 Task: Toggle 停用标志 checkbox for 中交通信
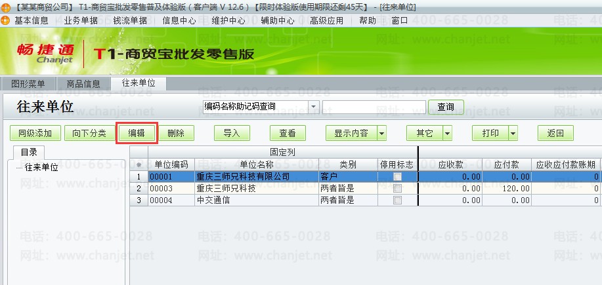point(397,200)
